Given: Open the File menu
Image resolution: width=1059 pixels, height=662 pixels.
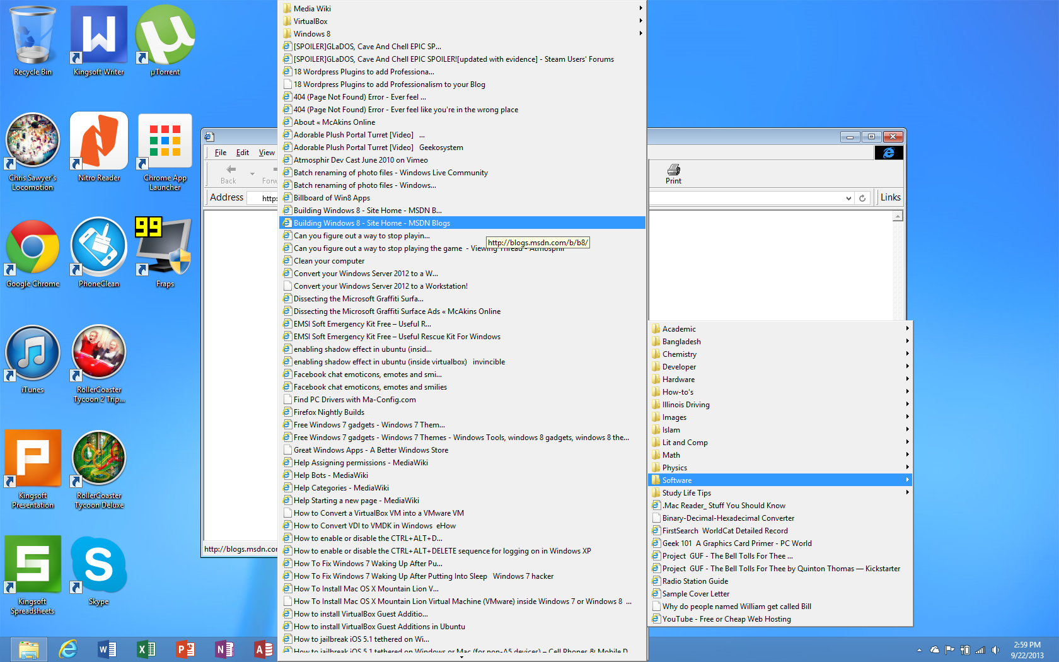Looking at the screenshot, I should (x=221, y=153).
